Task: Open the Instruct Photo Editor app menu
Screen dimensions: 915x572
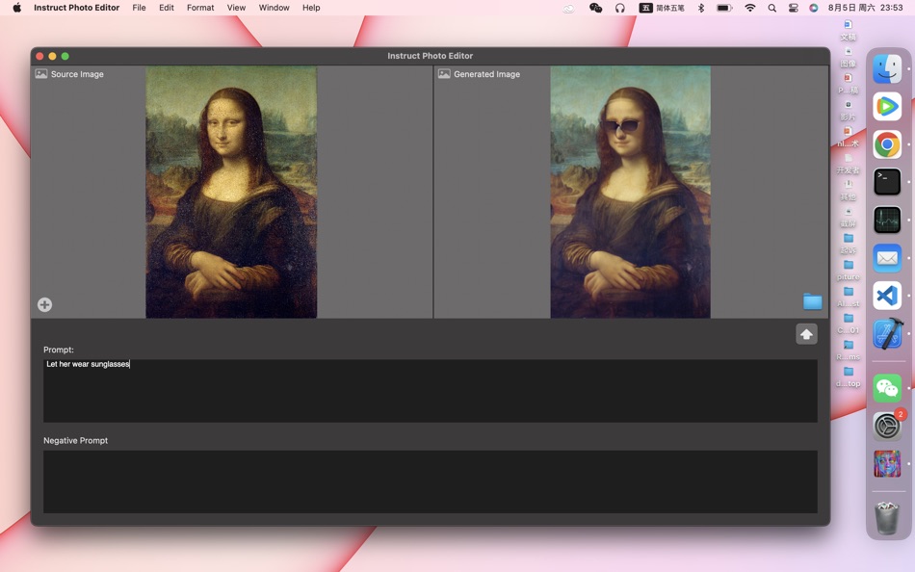Action: pos(76,8)
